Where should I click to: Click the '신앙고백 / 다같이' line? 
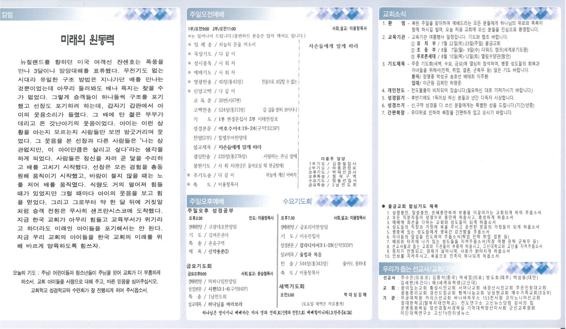pyautogui.click(x=211, y=91)
